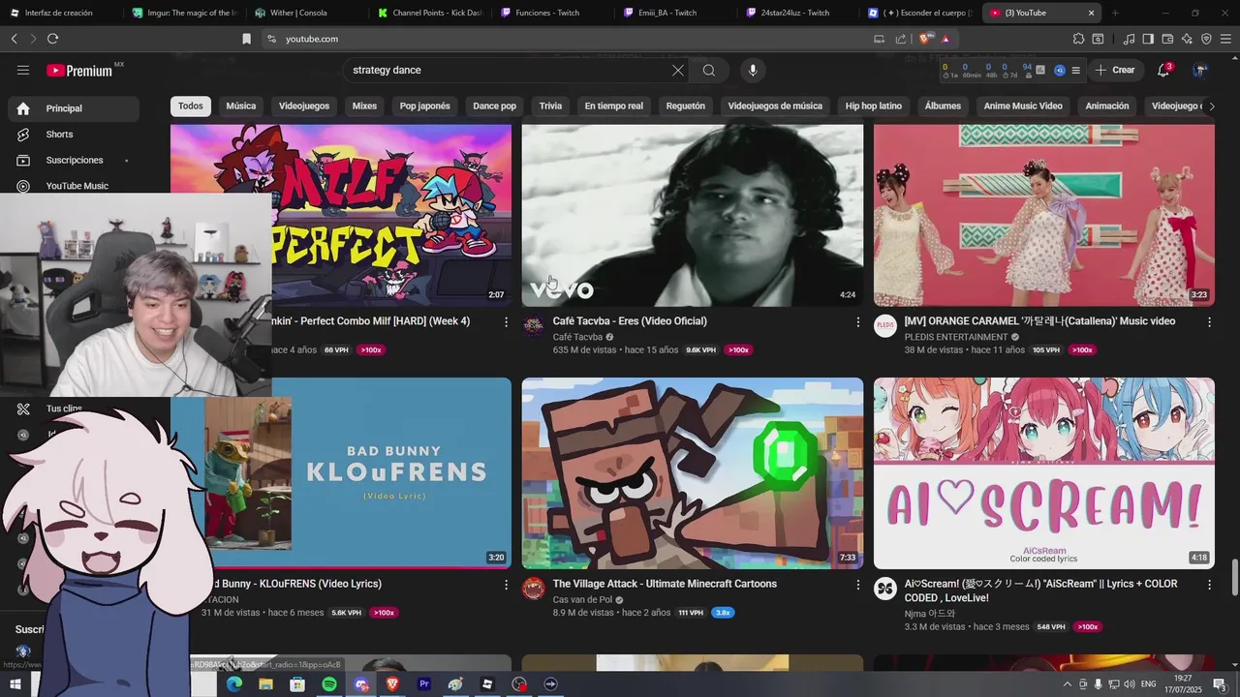Open the Shorts sidebar item
Viewport: 1240px width, 697px height.
(73, 135)
